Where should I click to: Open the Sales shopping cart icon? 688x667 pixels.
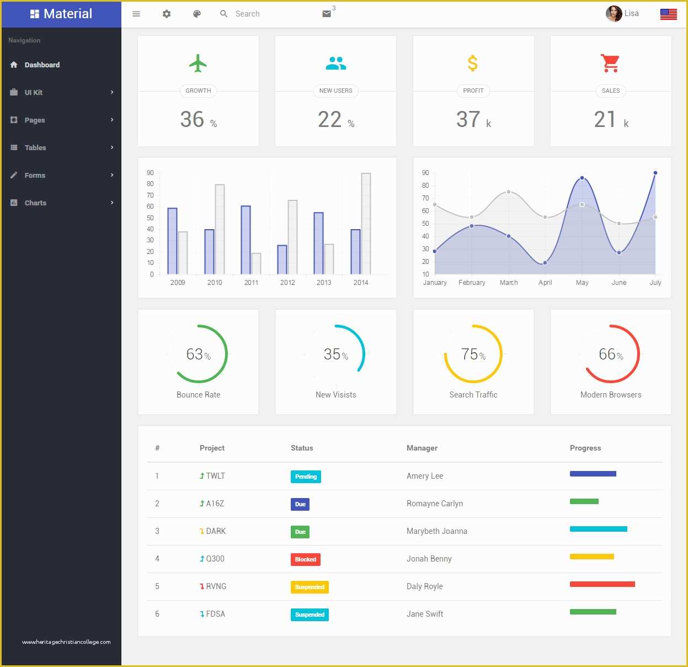[x=610, y=62]
